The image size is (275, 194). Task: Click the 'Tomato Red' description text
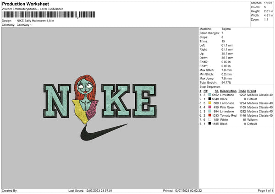(x=228, y=116)
